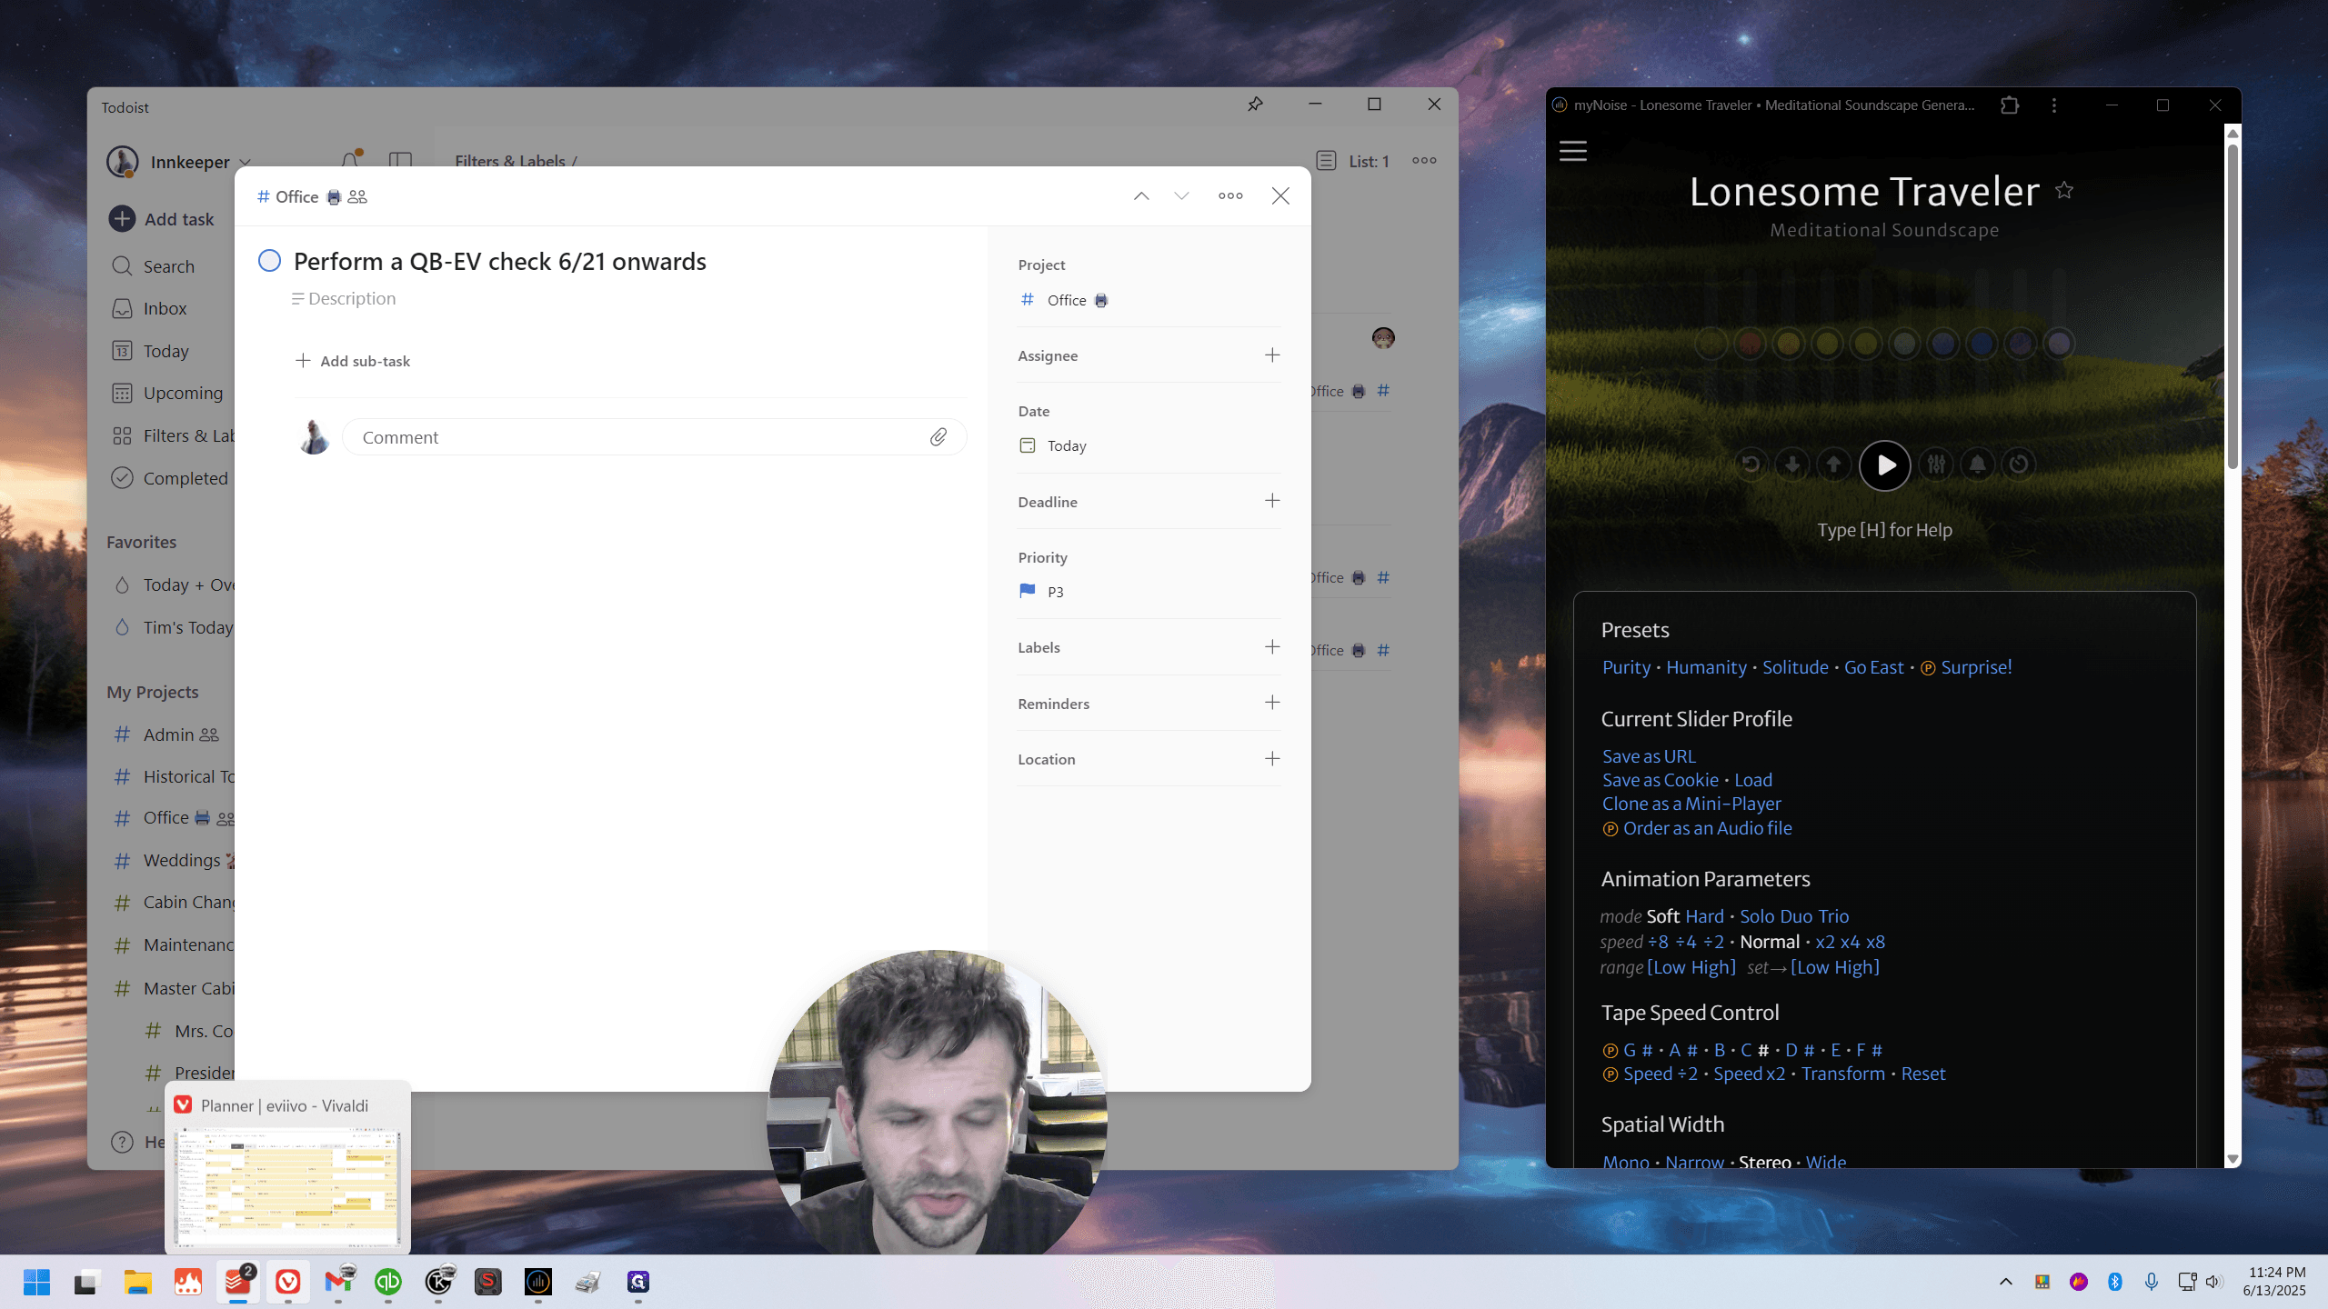Favorite Lonesome Traveler with the star icon
The image size is (2328, 1309).
[x=2064, y=191]
